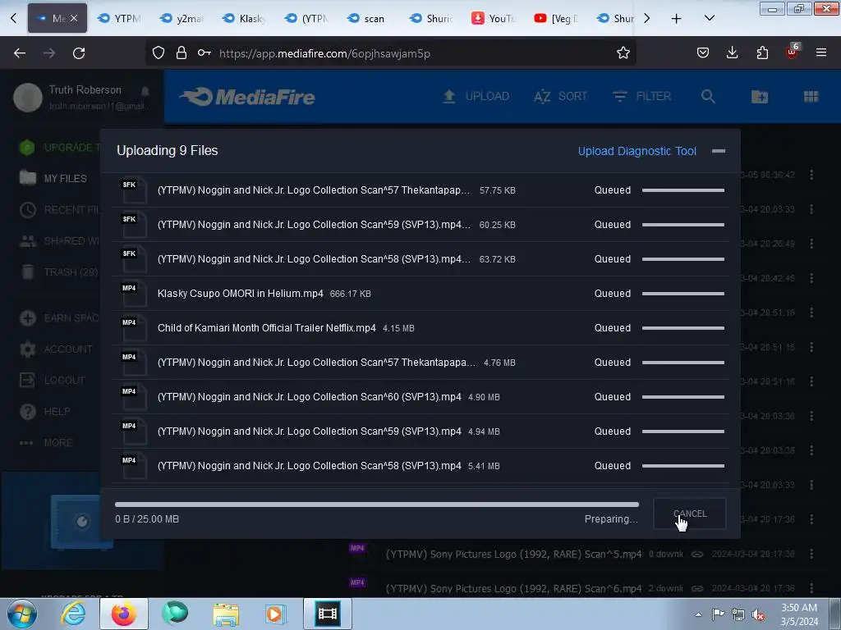841x630 pixels.
Task: Open (YTPMV) Sony Pictures Logo Scan^6.mp4 file
Action: (513, 588)
